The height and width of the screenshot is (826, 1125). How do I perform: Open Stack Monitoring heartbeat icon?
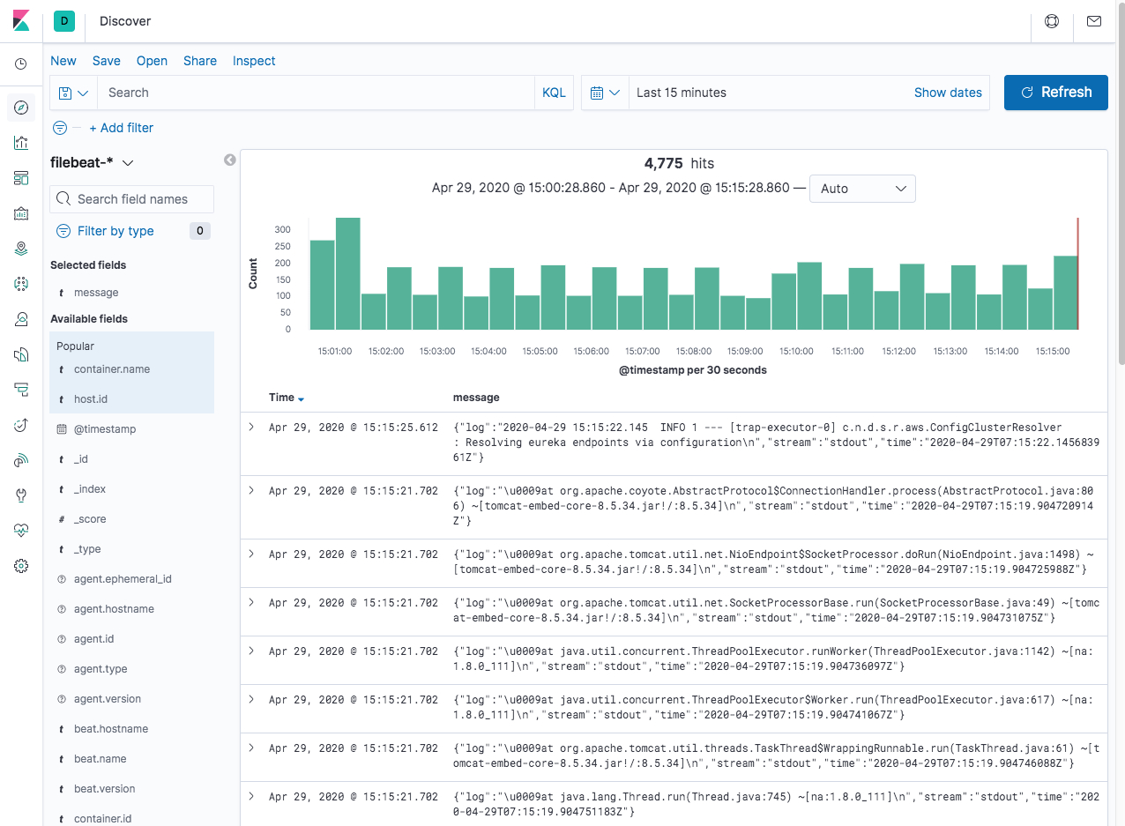point(21,531)
